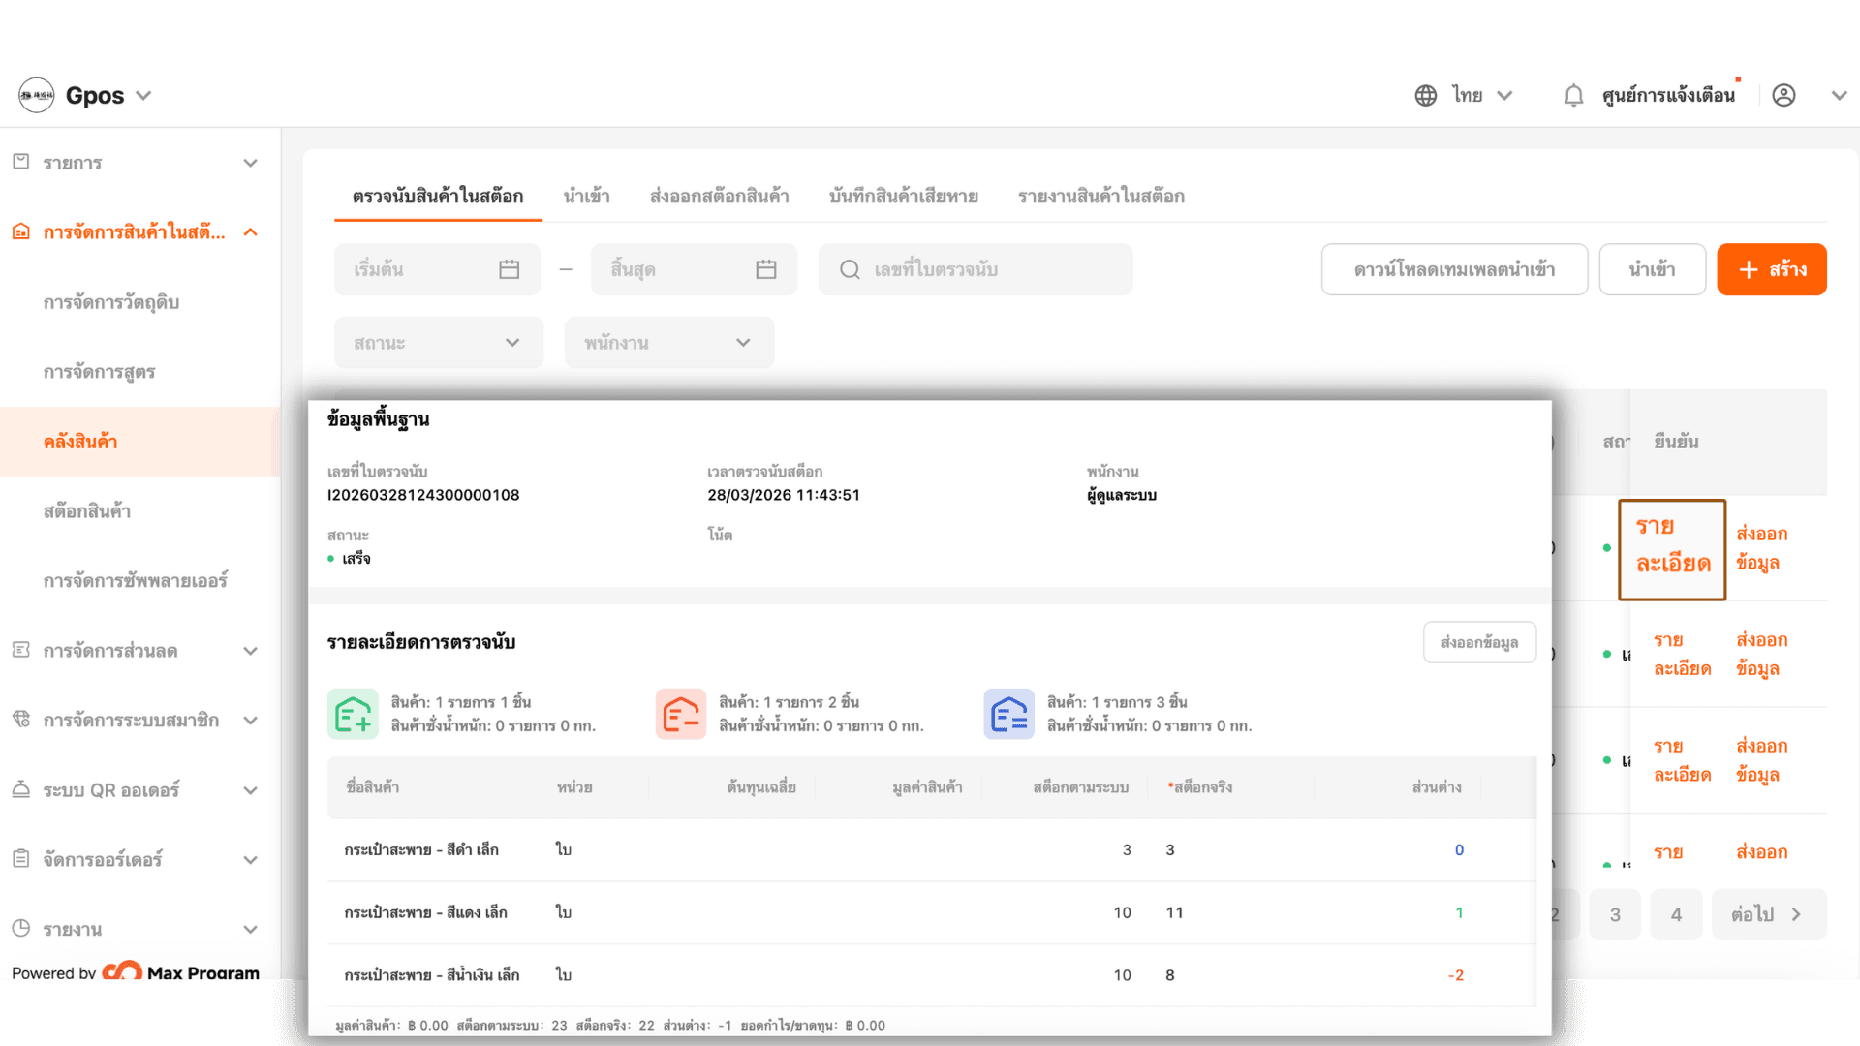The width and height of the screenshot is (1860, 1046).
Task: Select สต๊อกสินค้า in the sidebar
Action: click(87, 511)
